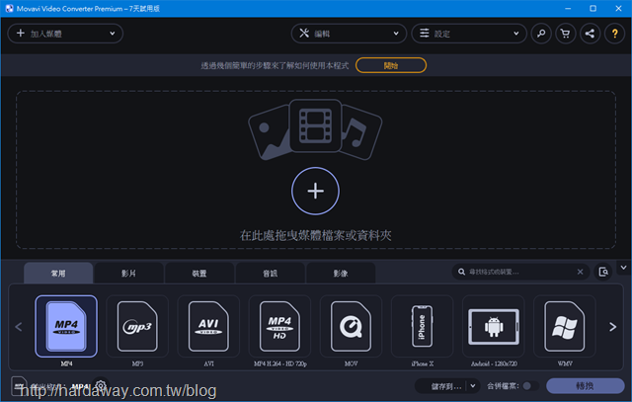
Task: Switch to the 音訊 audio tab
Action: 270,274
